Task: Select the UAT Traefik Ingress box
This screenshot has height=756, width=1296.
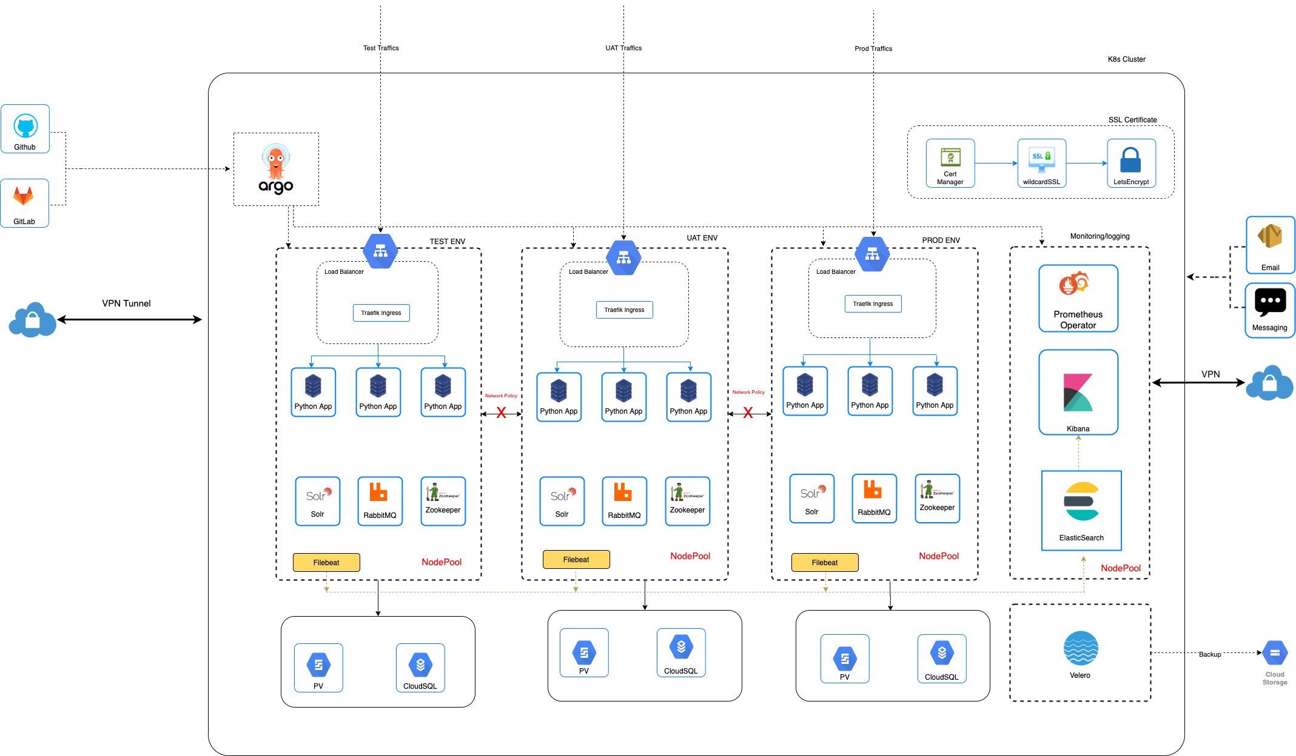Action: [624, 310]
